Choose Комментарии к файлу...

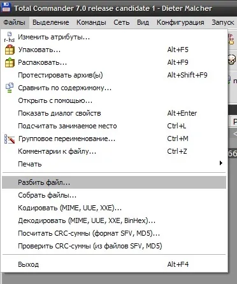pos(114,151)
